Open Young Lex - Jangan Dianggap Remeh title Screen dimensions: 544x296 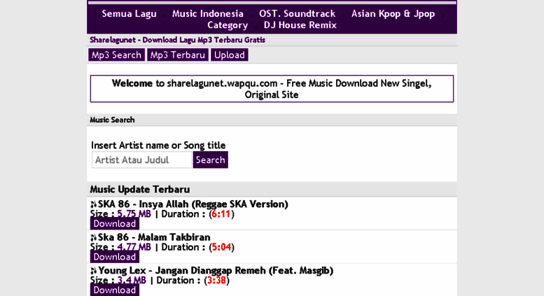[x=215, y=270]
